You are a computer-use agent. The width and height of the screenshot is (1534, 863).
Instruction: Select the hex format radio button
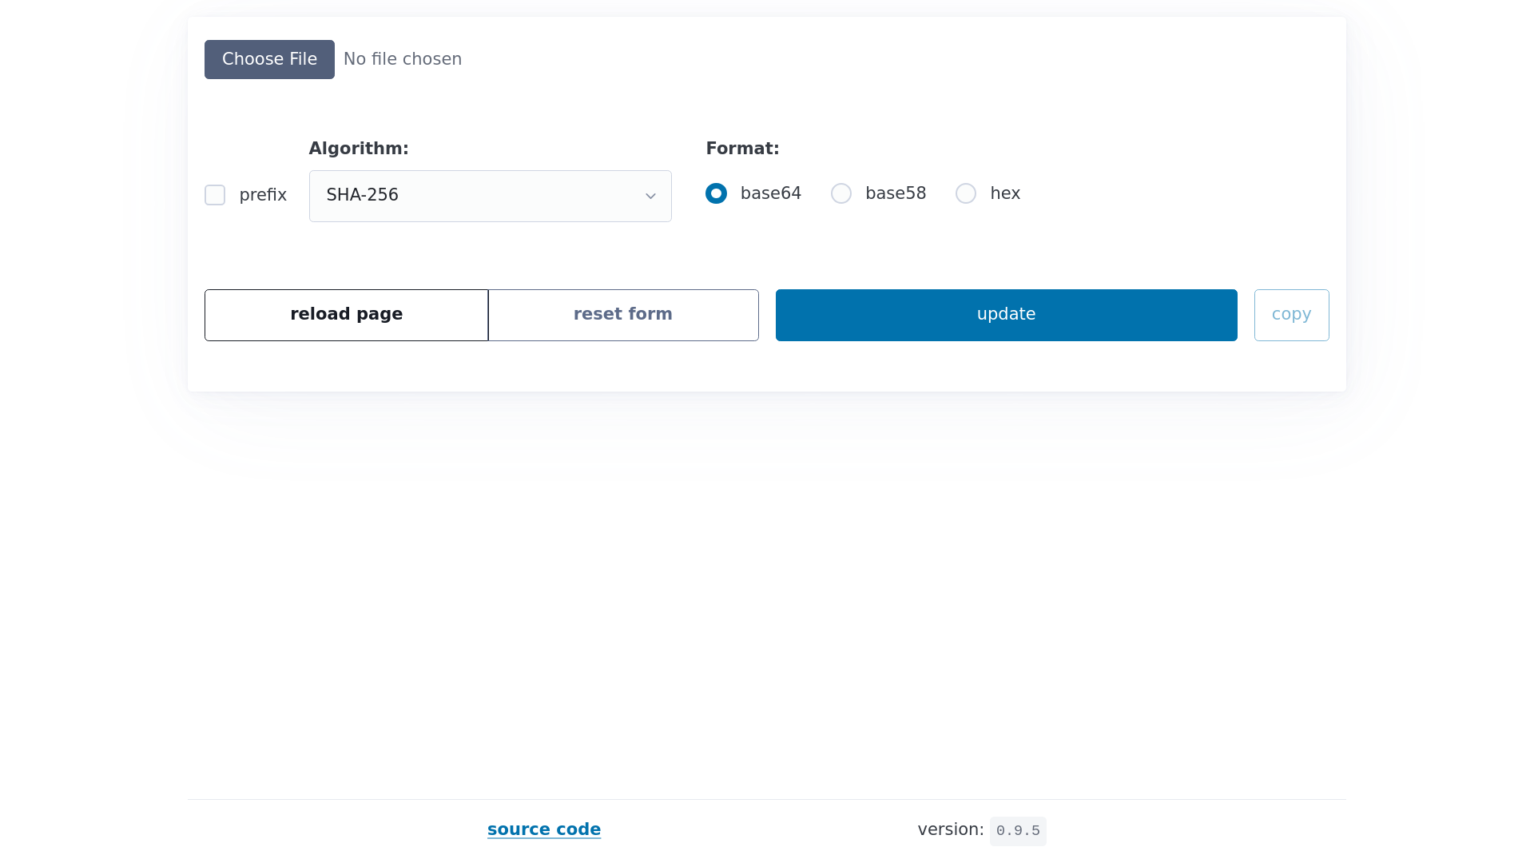[x=966, y=193]
